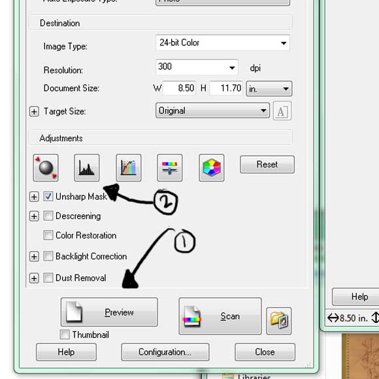Open the Color Palette hexagon tool
Image resolution: width=379 pixels, height=379 pixels.
(x=212, y=168)
